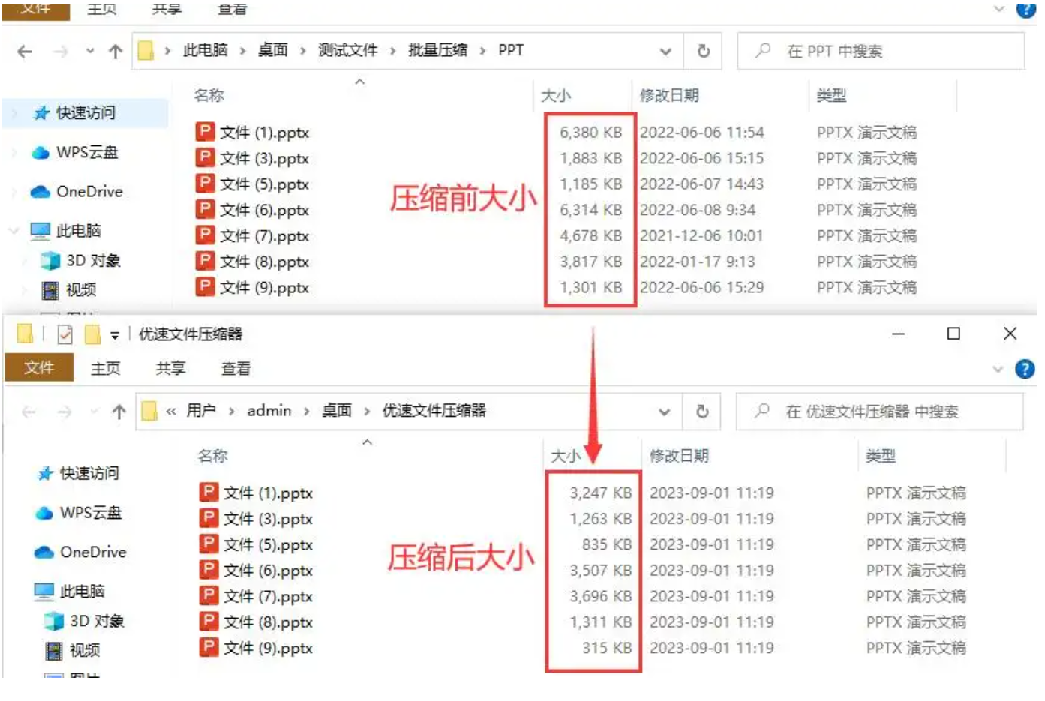Select 文件 (8).pptx sized 3,817 KB
1045x701 pixels.
click(252, 262)
